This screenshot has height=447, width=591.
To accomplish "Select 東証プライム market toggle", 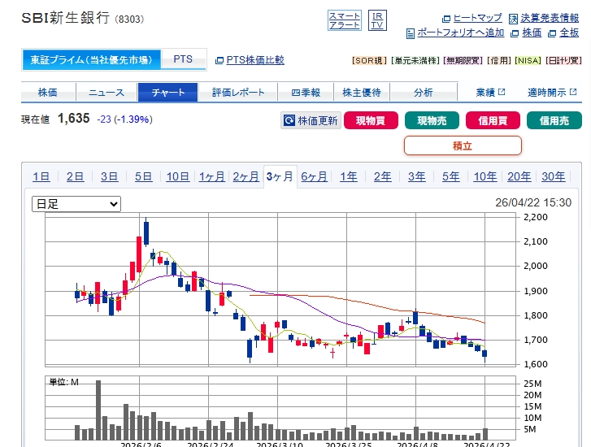I will 91,60.
